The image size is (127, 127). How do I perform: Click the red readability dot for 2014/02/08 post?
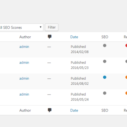(126, 46)
